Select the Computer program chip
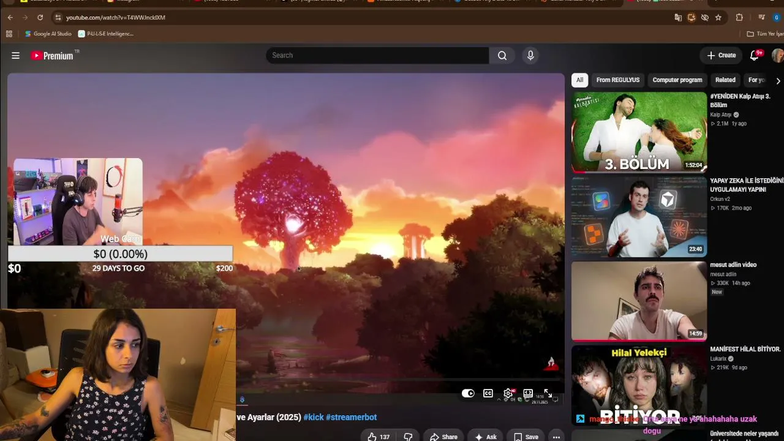The width and height of the screenshot is (784, 441). pyautogui.click(x=677, y=80)
